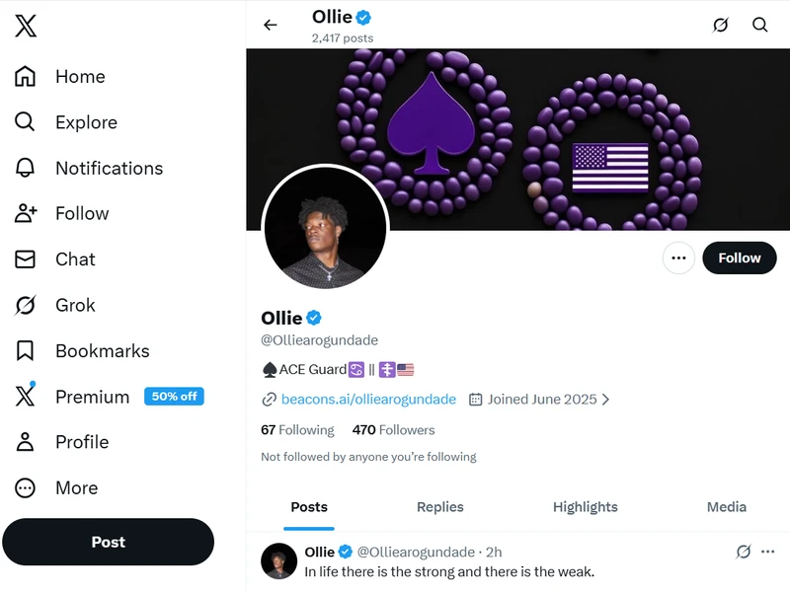790x593 pixels.
Task: Expand Joined June 2025 chevron
Action: (x=606, y=400)
